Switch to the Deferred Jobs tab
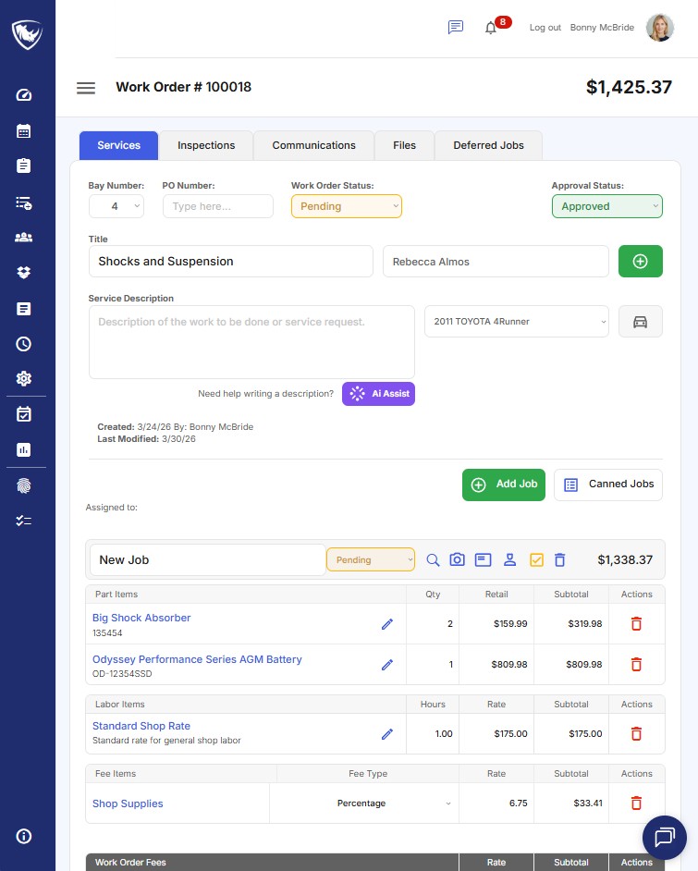The width and height of the screenshot is (698, 871). [488, 145]
